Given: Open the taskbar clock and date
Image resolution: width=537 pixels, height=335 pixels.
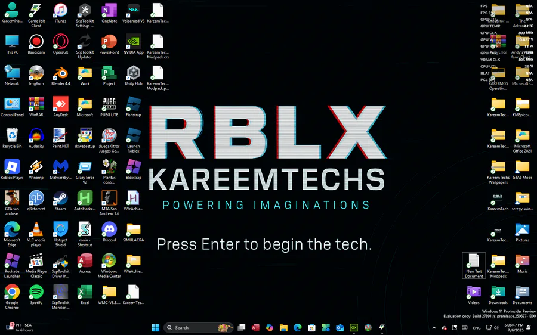Looking at the screenshot, I should pyautogui.click(x=514, y=327).
